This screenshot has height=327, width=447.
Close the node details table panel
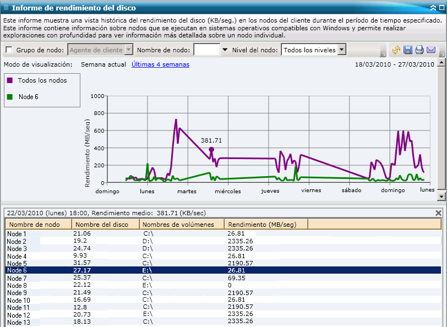pyautogui.click(x=439, y=212)
